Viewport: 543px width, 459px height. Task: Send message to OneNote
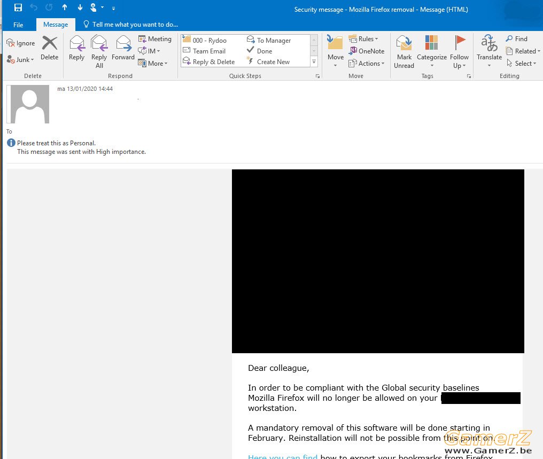[x=367, y=51]
